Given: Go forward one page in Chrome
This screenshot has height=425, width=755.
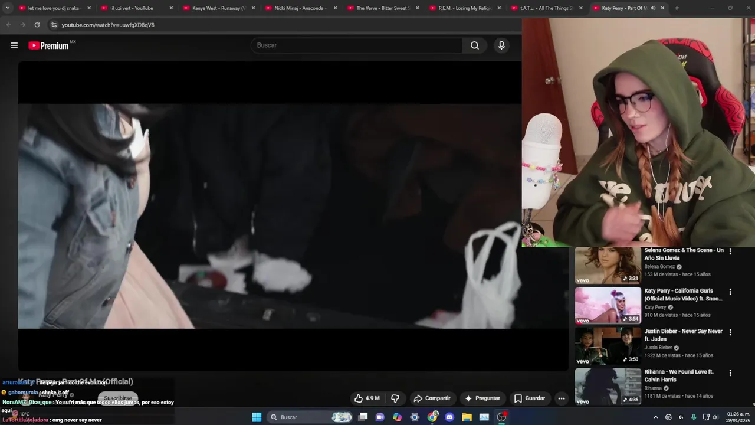Looking at the screenshot, I should (23, 25).
